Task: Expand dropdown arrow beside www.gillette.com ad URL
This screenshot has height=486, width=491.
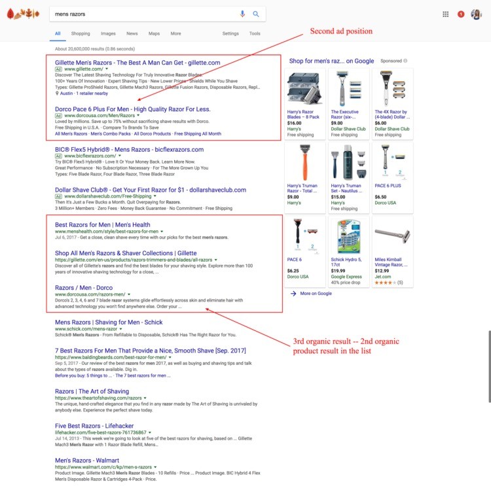Action: [x=105, y=69]
